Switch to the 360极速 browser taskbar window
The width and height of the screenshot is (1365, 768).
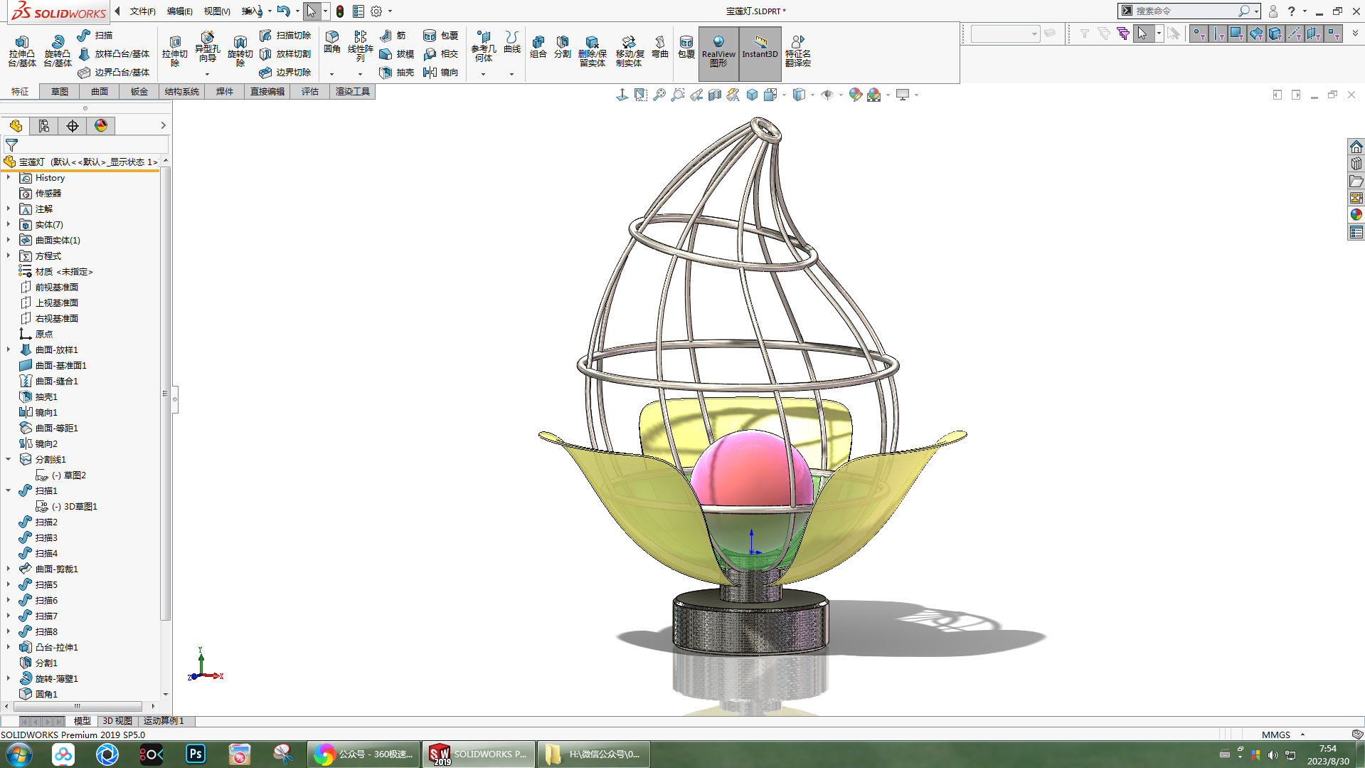(x=364, y=754)
